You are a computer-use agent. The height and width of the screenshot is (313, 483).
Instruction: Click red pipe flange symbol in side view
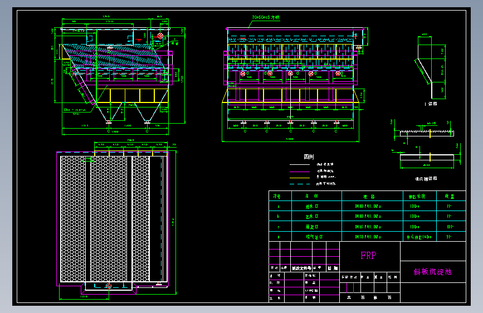[160, 36]
